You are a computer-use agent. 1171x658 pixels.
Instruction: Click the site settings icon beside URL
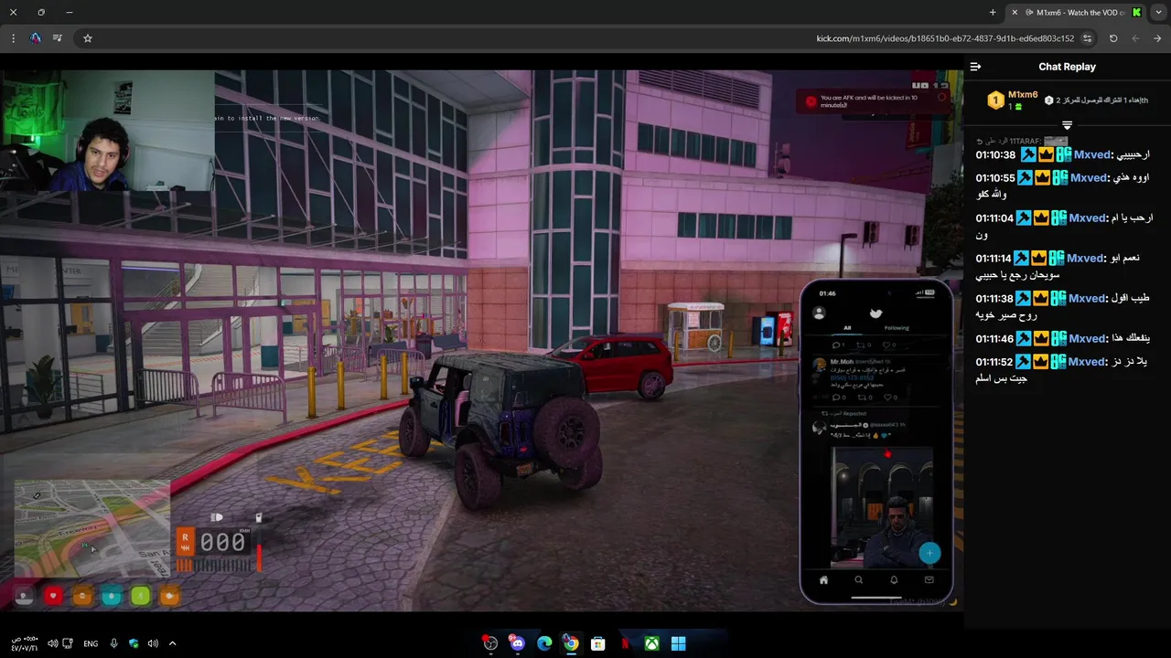pyautogui.click(x=1087, y=38)
